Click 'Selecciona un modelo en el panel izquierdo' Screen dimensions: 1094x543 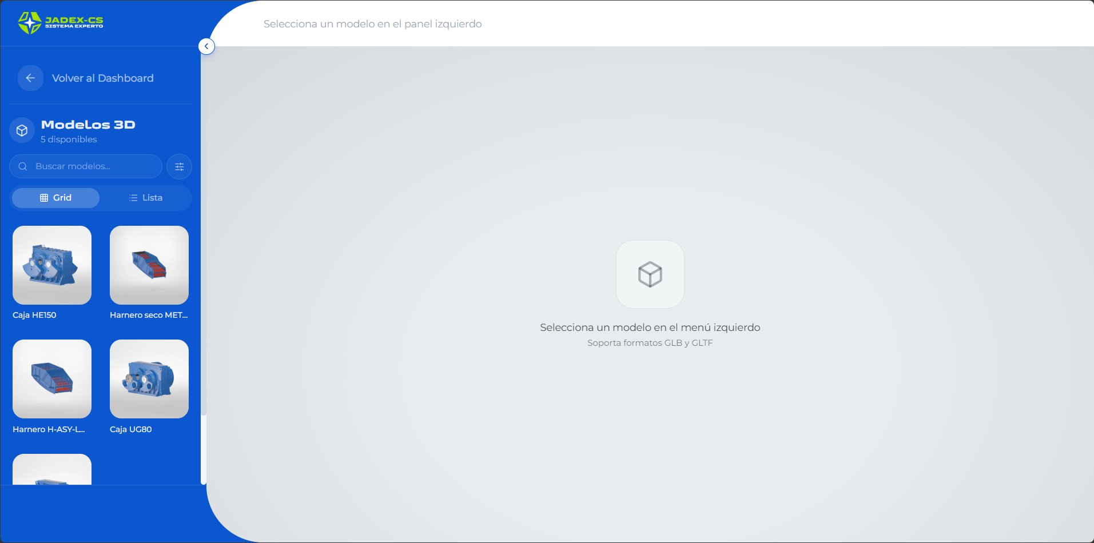pos(373,24)
